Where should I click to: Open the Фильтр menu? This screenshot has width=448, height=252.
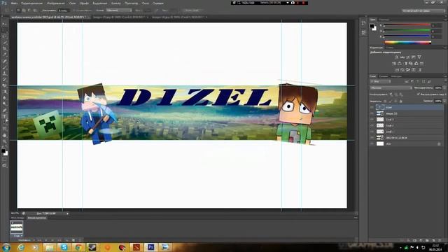pyautogui.click(x=115, y=3)
